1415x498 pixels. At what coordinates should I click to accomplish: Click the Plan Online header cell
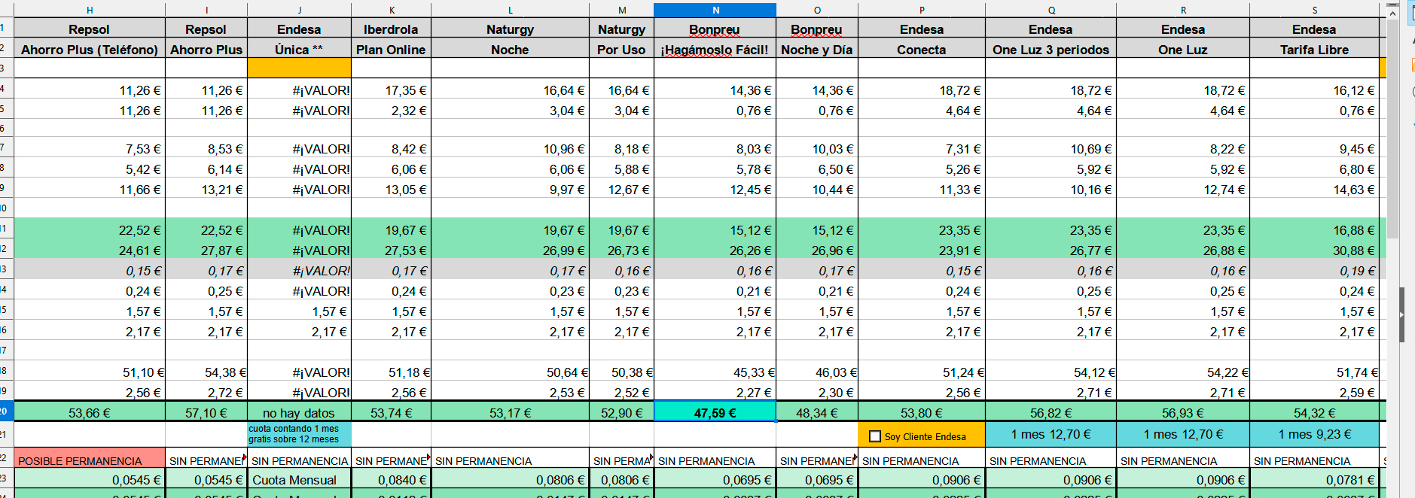tap(392, 50)
